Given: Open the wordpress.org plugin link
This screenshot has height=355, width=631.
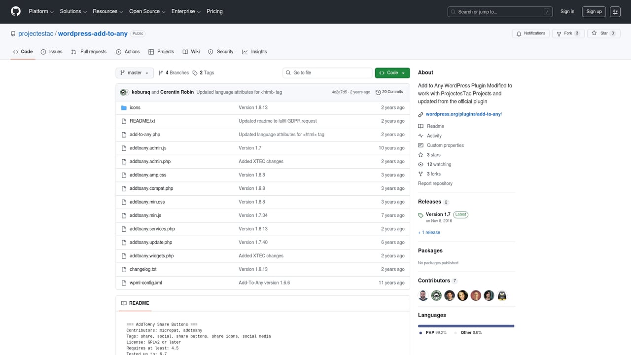Looking at the screenshot, I should pos(463,114).
